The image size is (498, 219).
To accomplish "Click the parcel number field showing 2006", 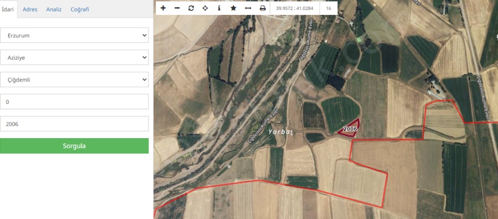I will click(74, 124).
